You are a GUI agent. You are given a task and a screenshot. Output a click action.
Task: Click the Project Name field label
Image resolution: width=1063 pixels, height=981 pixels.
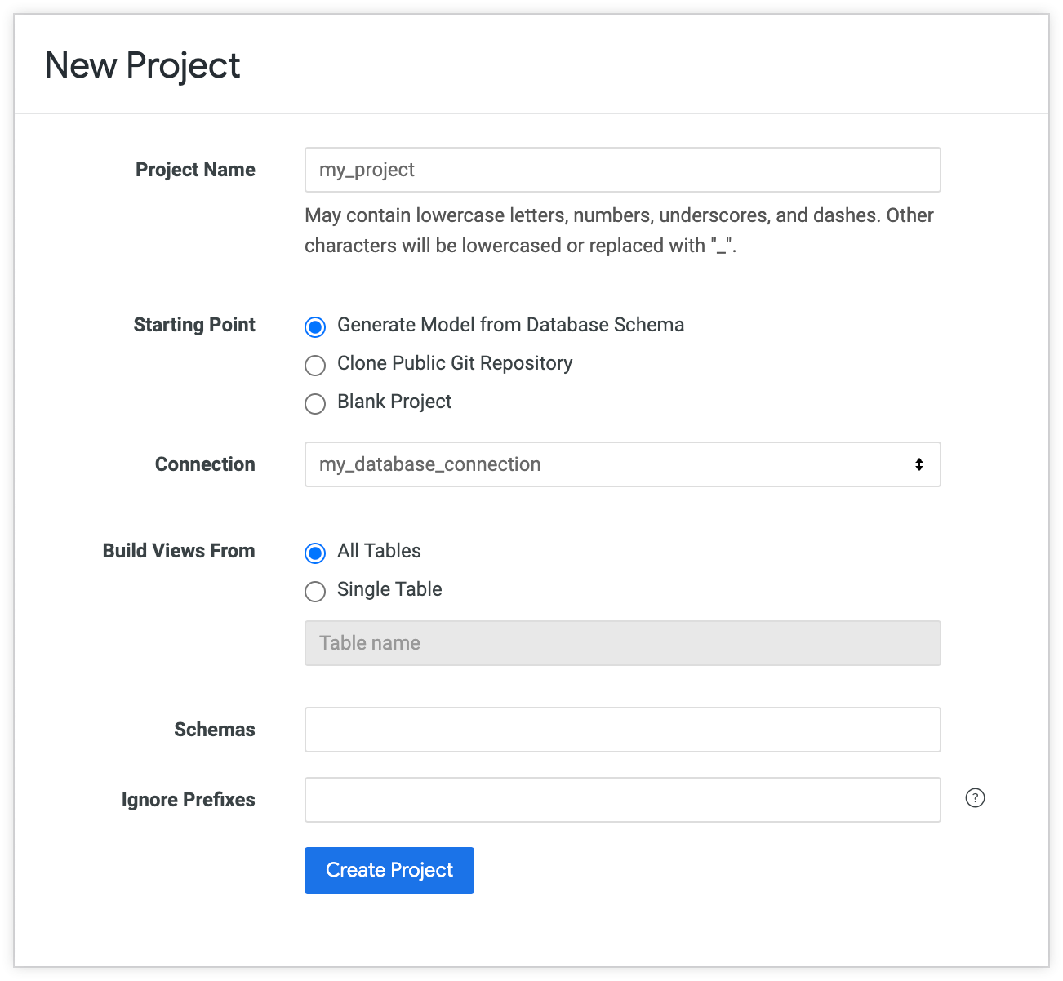[195, 170]
